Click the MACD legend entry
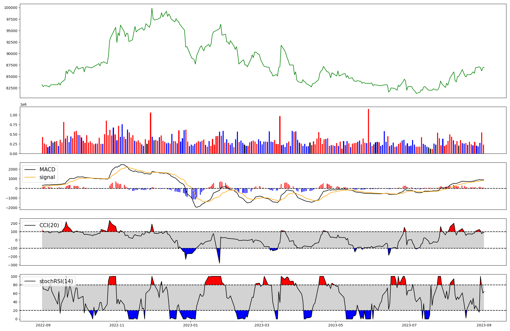Image resolution: width=510 pixels, height=331 pixels. tap(47, 170)
